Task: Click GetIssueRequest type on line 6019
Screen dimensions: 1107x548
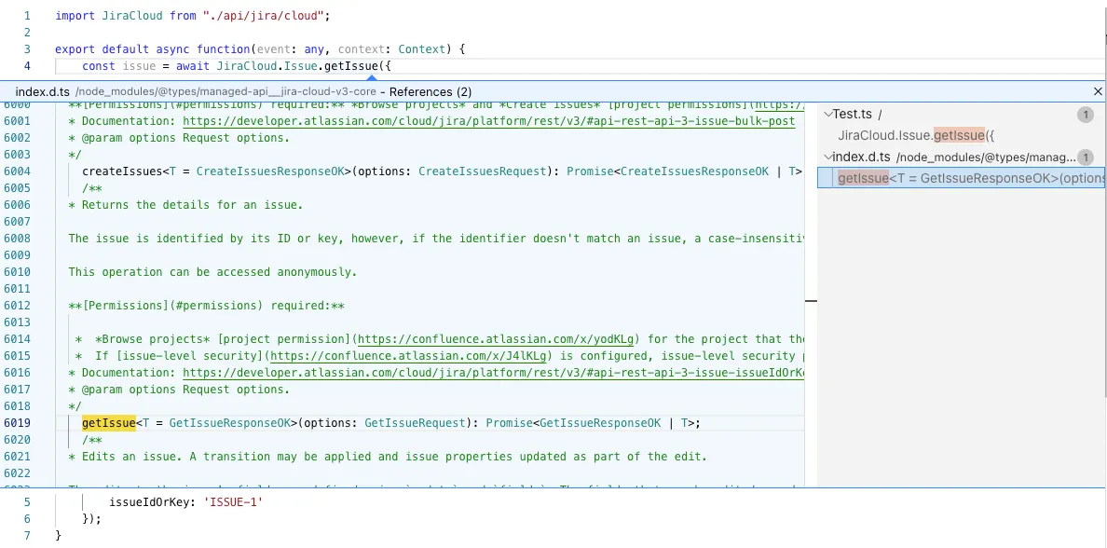Action: tap(416, 423)
